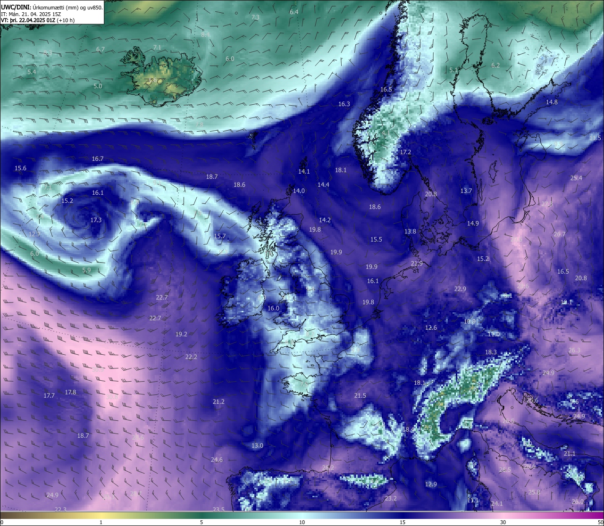The image size is (604, 526).
Task: Click the 23.2 value label
Action: pos(391,498)
